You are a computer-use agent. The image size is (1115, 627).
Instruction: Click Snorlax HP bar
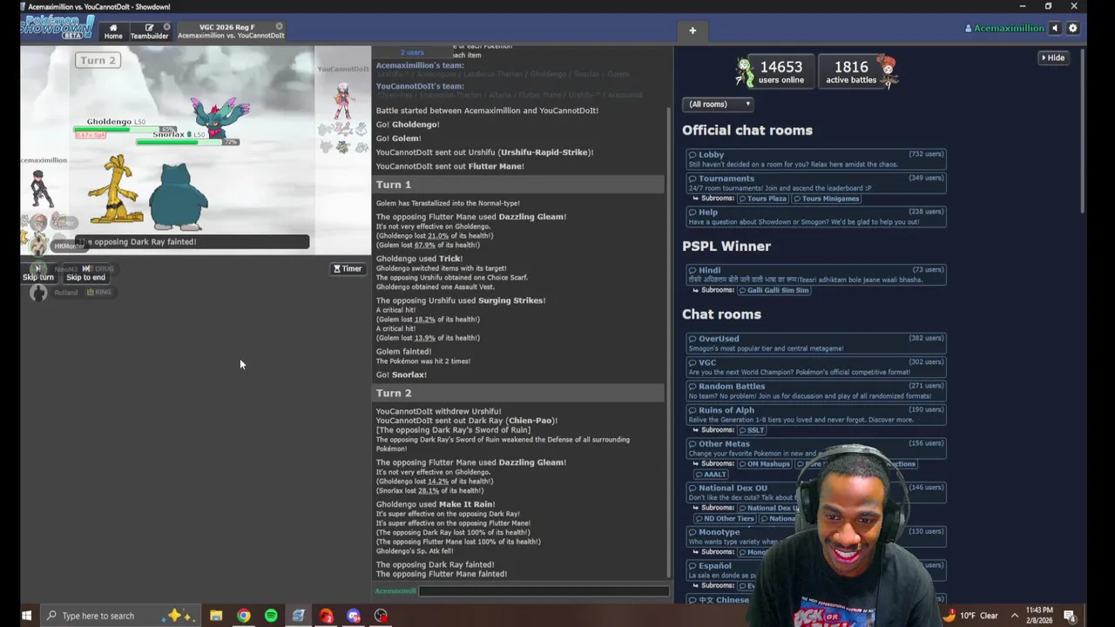(187, 141)
